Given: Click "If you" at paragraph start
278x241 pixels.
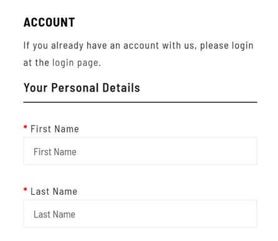Looking at the screenshot, I should coord(36,46).
